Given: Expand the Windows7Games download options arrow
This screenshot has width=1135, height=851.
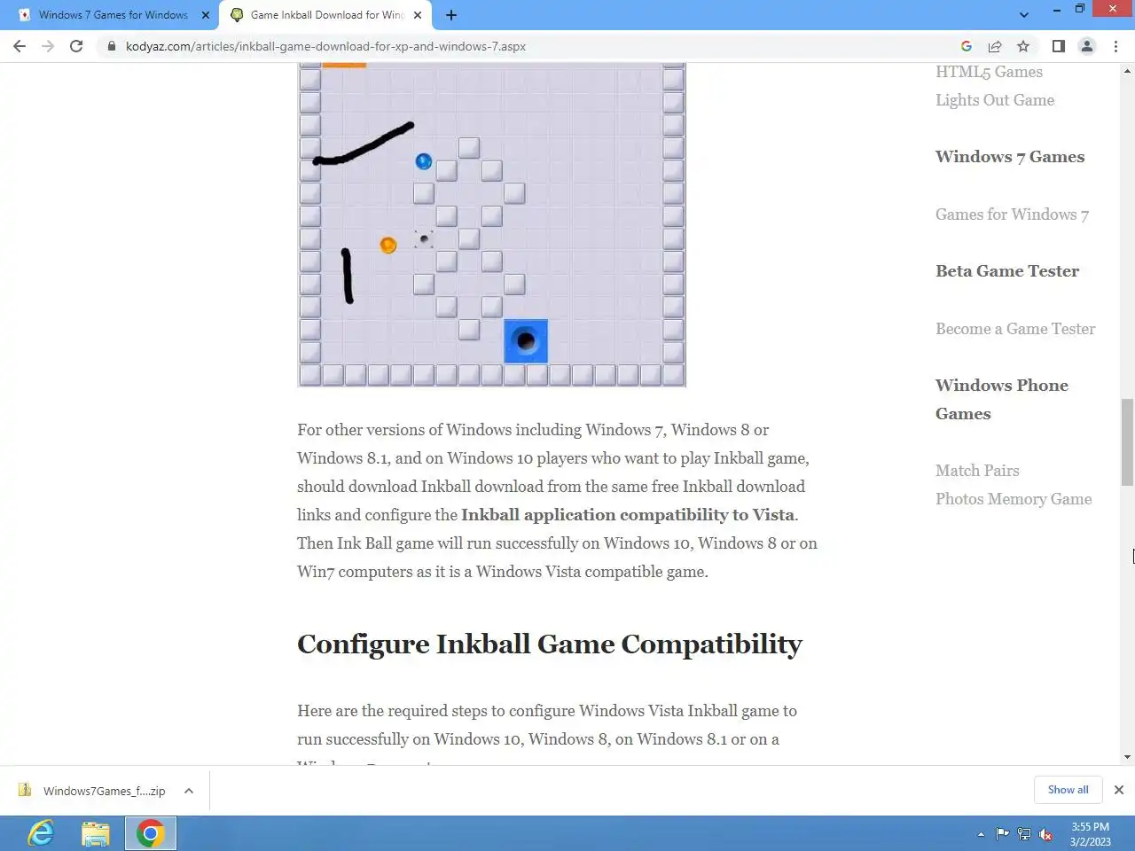Looking at the screenshot, I should click(189, 791).
